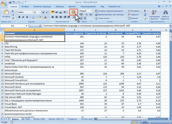The image size is (172, 124).
Task: Click the AutoSum sigma icon
Action: tap(145, 11)
